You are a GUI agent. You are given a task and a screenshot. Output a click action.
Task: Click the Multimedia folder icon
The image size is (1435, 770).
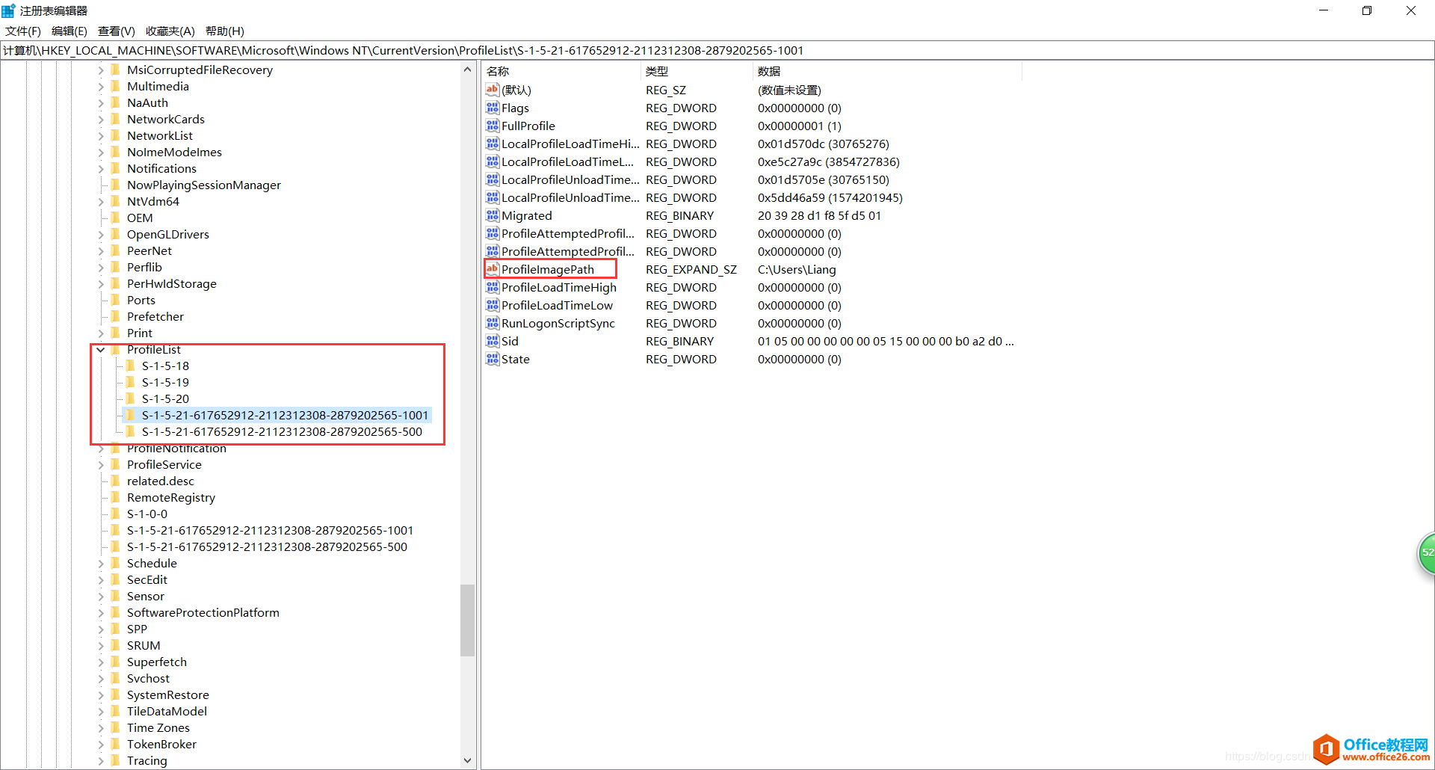[x=115, y=86]
